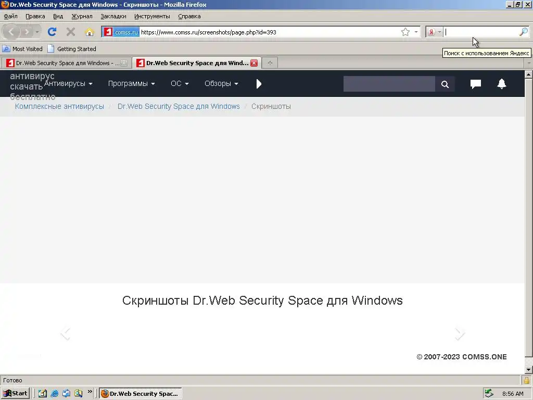Expand the ОС site menu
This screenshot has height=400, width=533.
180,84
